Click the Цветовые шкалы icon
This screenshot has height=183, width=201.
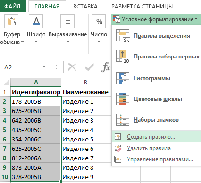click(123, 99)
